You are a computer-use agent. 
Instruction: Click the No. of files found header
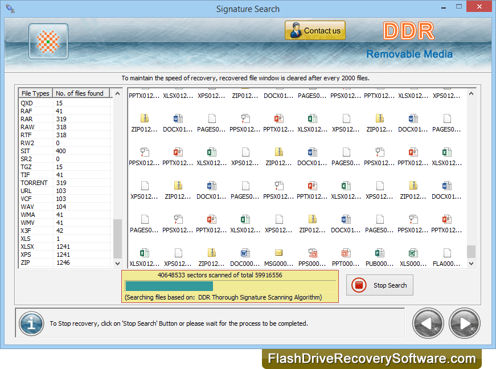click(80, 93)
